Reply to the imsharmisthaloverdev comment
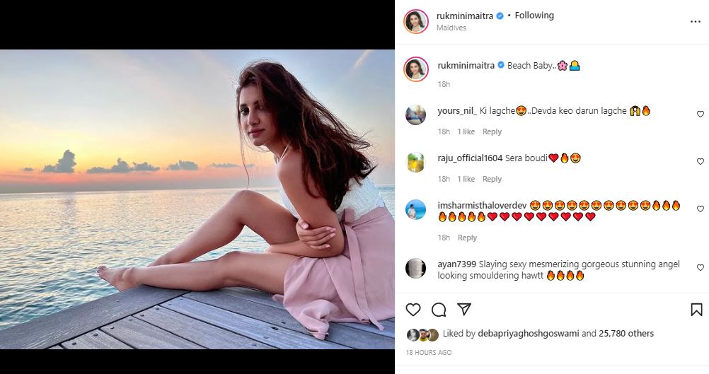 (x=467, y=238)
